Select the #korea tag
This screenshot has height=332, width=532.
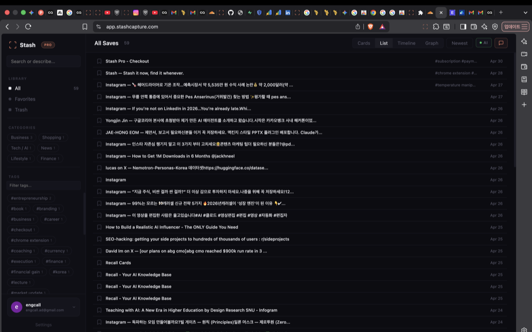(x=61, y=272)
